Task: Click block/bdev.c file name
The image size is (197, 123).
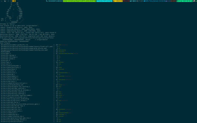Action: tap(6, 54)
